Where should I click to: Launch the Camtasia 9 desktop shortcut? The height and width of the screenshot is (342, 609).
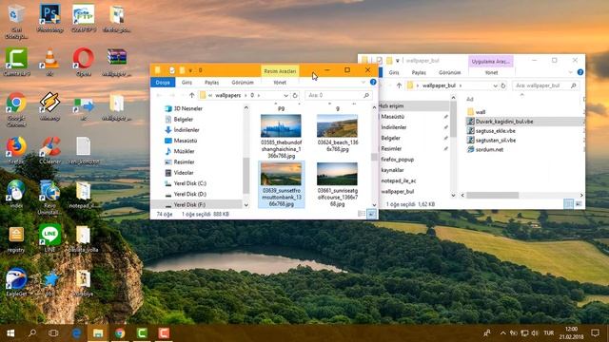tap(16, 62)
